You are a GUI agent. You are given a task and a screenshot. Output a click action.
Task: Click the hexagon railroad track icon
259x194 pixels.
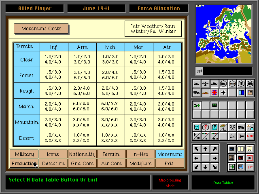click(241, 84)
